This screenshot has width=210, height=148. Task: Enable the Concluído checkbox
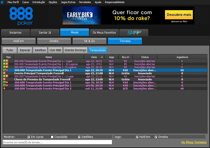(x=52, y=137)
